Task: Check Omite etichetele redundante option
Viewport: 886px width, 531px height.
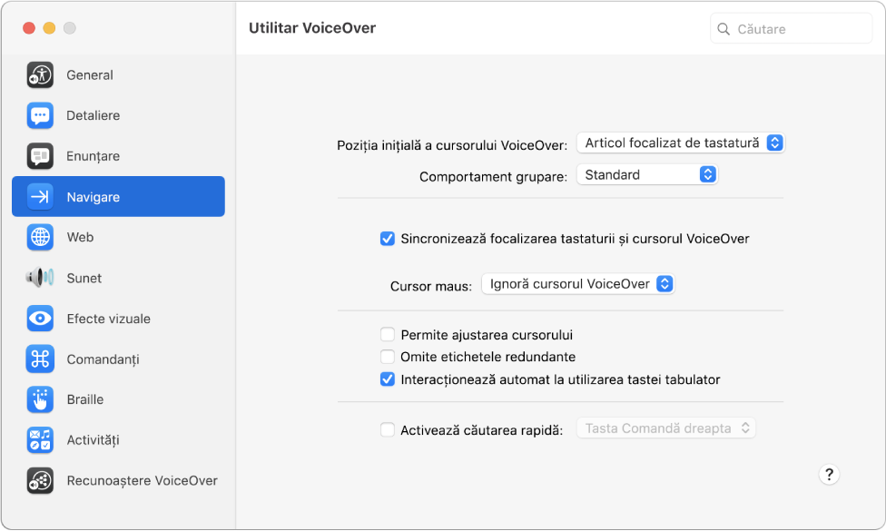Action: click(x=388, y=357)
